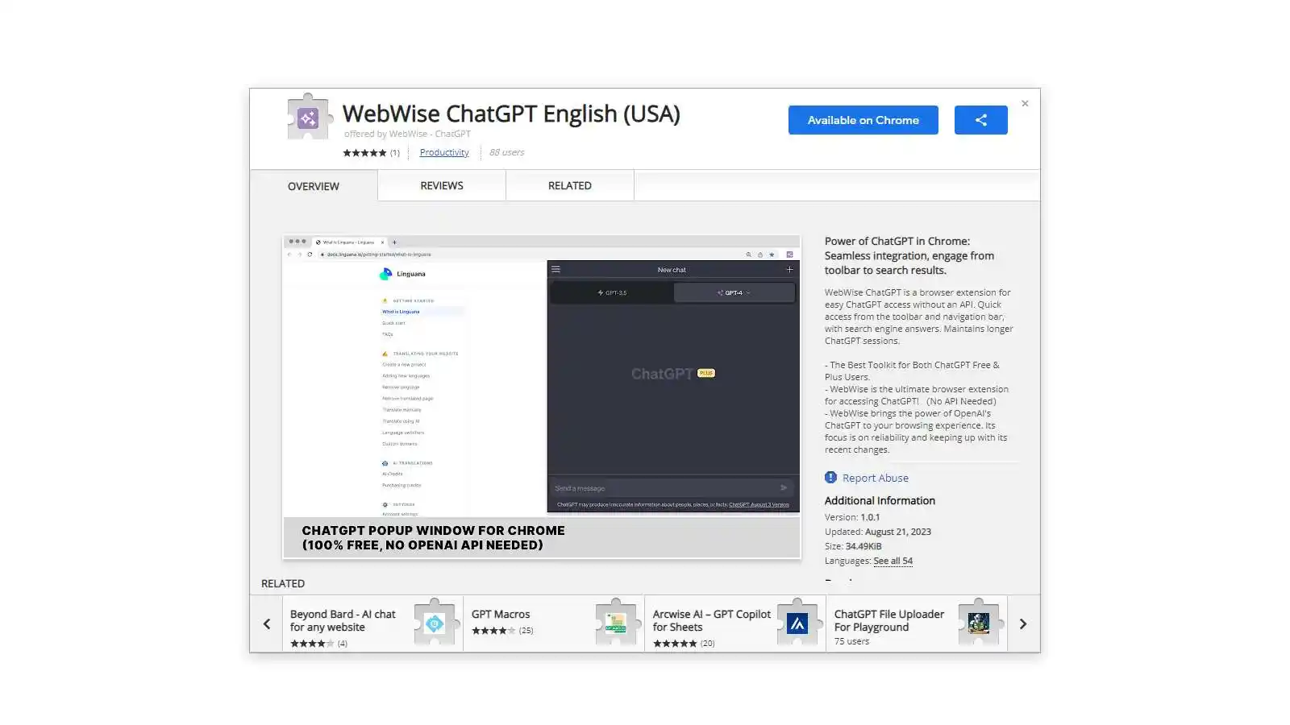This screenshot has width=1290, height=725.
Task: Click the share icon button
Action: [x=980, y=120]
